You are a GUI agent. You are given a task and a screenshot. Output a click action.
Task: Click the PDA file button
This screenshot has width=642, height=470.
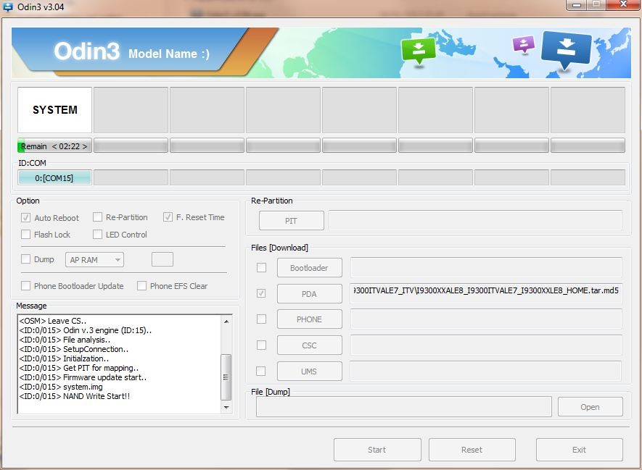pyautogui.click(x=309, y=293)
